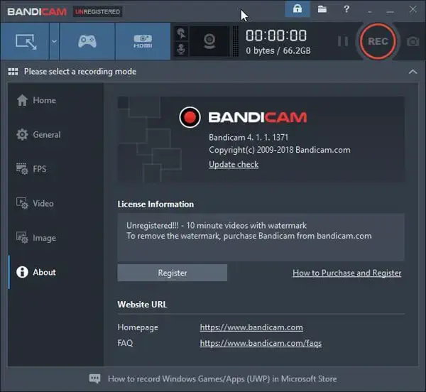Toggle the mouse cursor effect icon
The height and width of the screenshot is (392, 426).
coord(181,33)
